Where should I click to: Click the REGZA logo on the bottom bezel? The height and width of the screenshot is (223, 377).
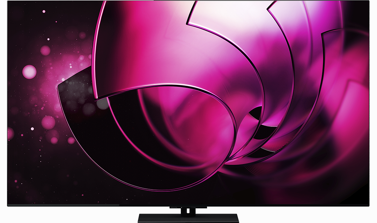click(173, 207)
